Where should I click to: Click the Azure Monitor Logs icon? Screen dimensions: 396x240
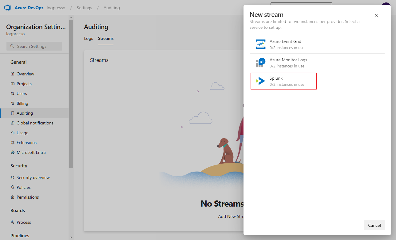[261, 63]
